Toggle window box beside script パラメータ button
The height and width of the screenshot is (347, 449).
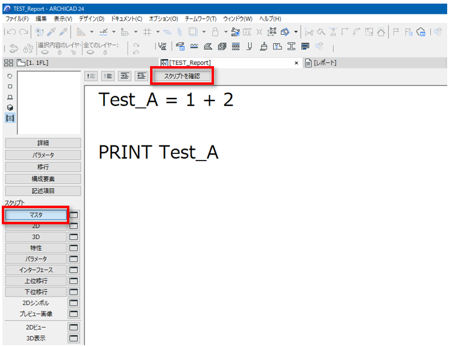point(74,259)
